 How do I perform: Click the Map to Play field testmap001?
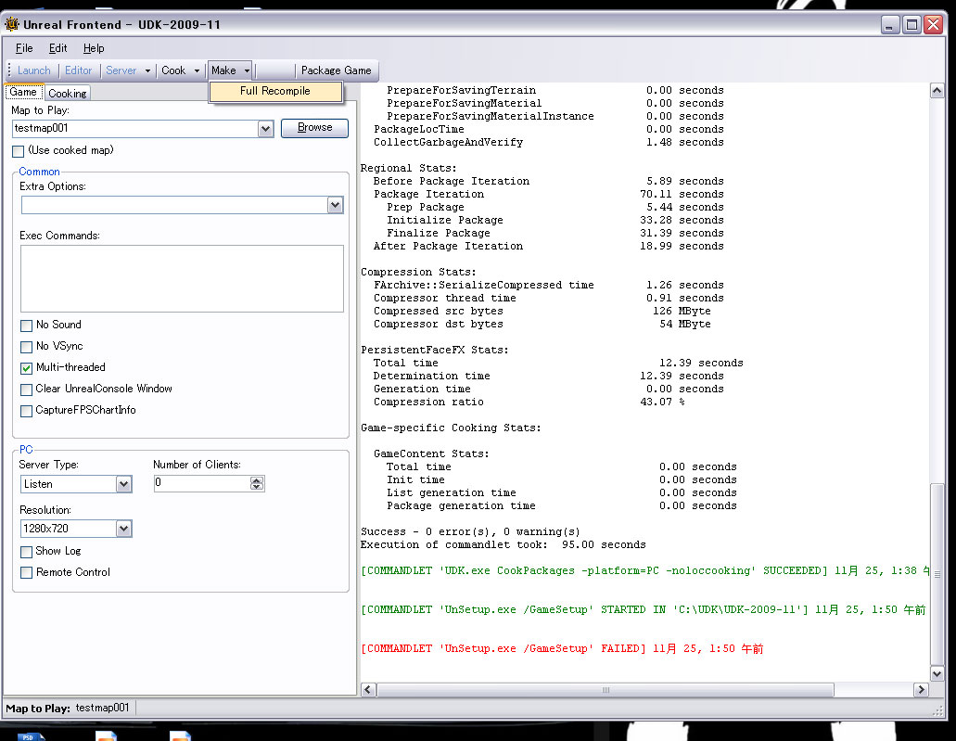135,128
